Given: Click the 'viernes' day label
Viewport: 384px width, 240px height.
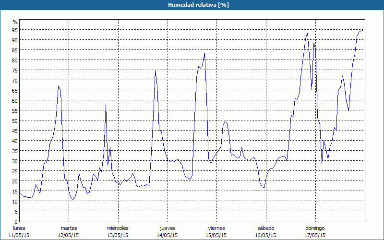Looking at the screenshot, I should click(216, 228).
